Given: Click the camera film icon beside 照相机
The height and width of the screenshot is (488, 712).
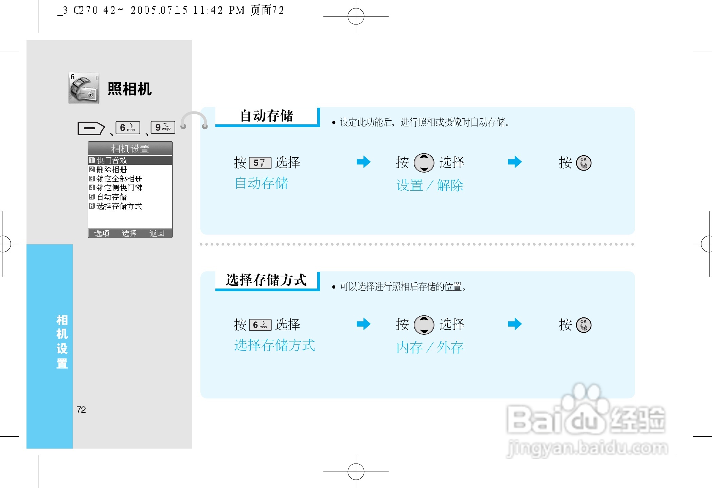Looking at the screenshot, I should point(84,88).
